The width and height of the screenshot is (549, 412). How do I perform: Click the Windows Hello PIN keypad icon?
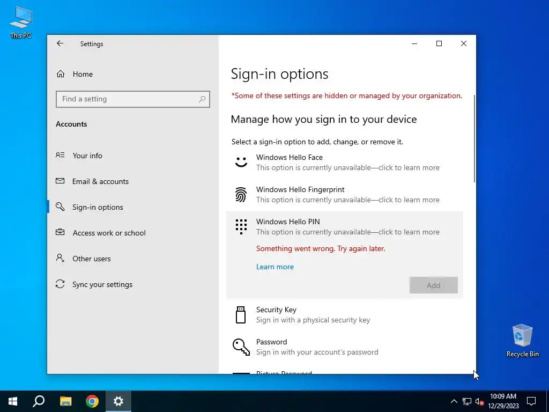241,227
